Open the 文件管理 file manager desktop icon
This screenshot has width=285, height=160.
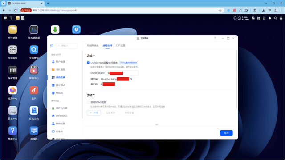click(x=12, y=30)
